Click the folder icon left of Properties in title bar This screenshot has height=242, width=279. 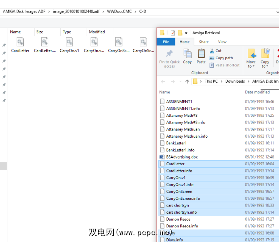pyautogui.click(x=162, y=33)
